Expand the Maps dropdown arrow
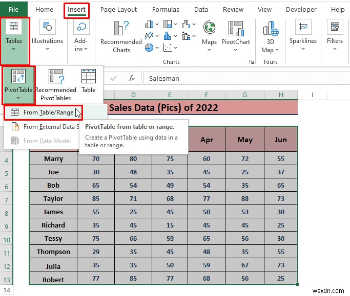Image resolution: width=350 pixels, height=296 pixels. pos(209,50)
